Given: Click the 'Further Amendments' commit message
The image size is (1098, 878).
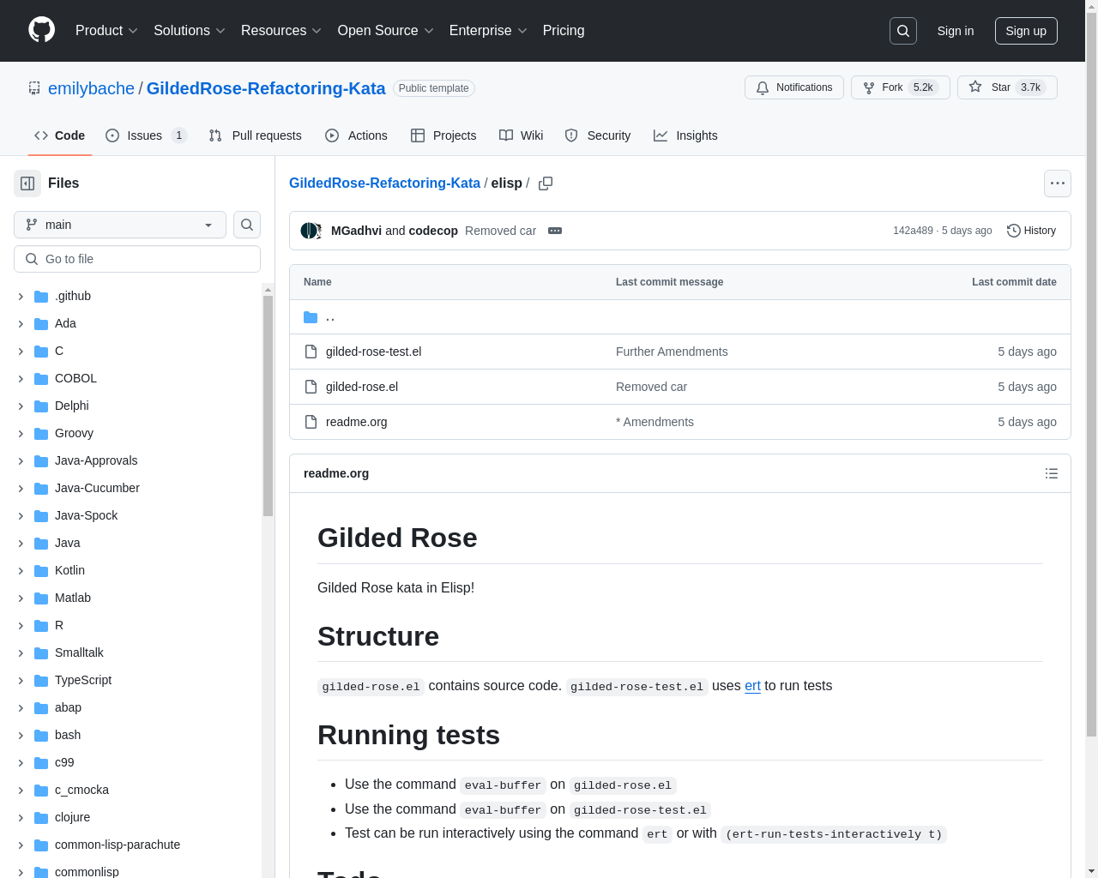Looking at the screenshot, I should point(672,352).
